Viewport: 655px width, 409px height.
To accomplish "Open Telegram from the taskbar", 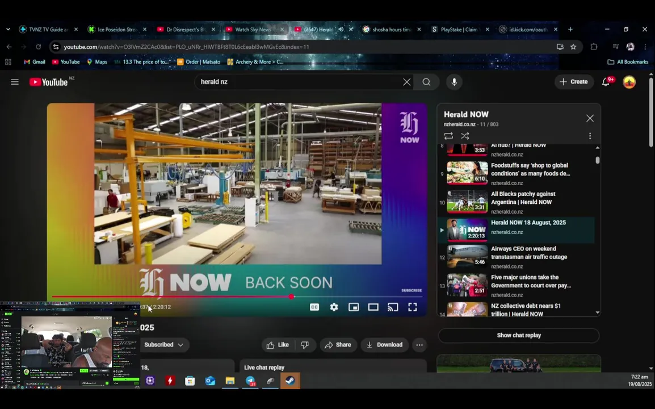I will (250, 381).
